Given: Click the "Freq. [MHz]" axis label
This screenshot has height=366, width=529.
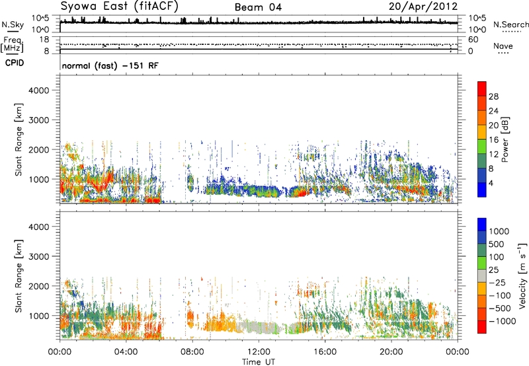Looking at the screenshot, I should (12, 44).
